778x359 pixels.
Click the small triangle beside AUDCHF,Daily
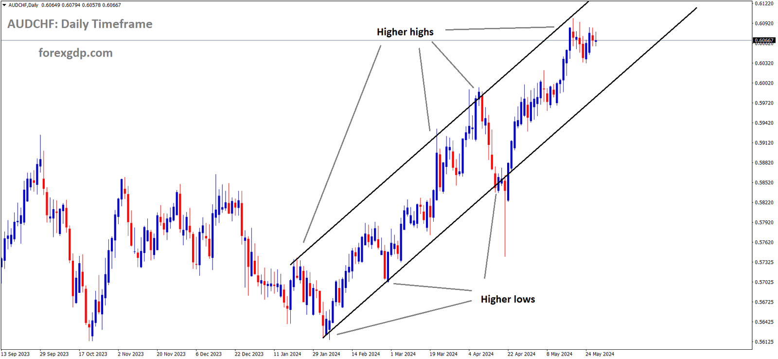[x=4, y=5]
